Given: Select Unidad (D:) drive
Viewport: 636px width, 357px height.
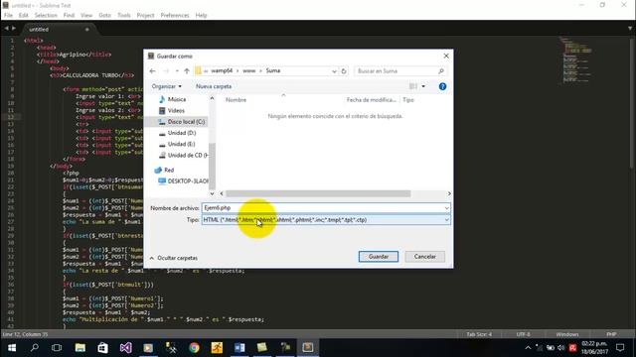Looking at the screenshot, I should point(182,133).
